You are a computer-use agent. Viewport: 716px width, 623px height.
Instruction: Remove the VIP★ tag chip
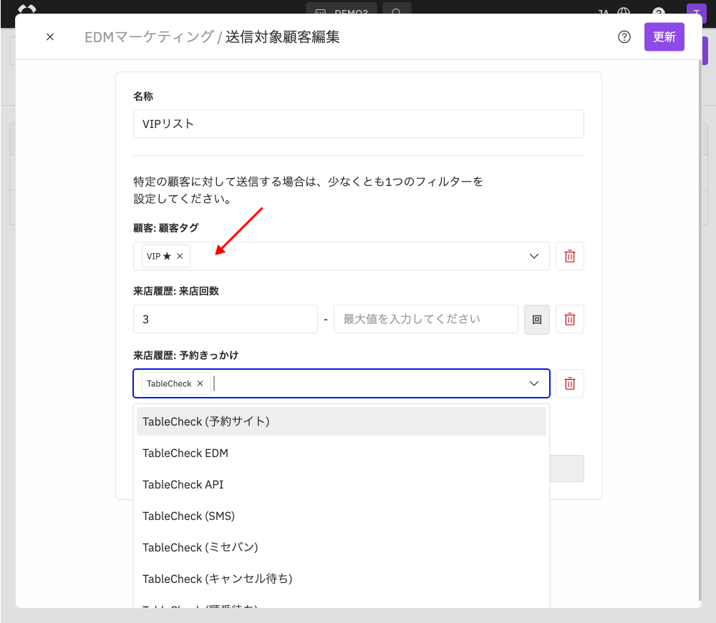(180, 256)
